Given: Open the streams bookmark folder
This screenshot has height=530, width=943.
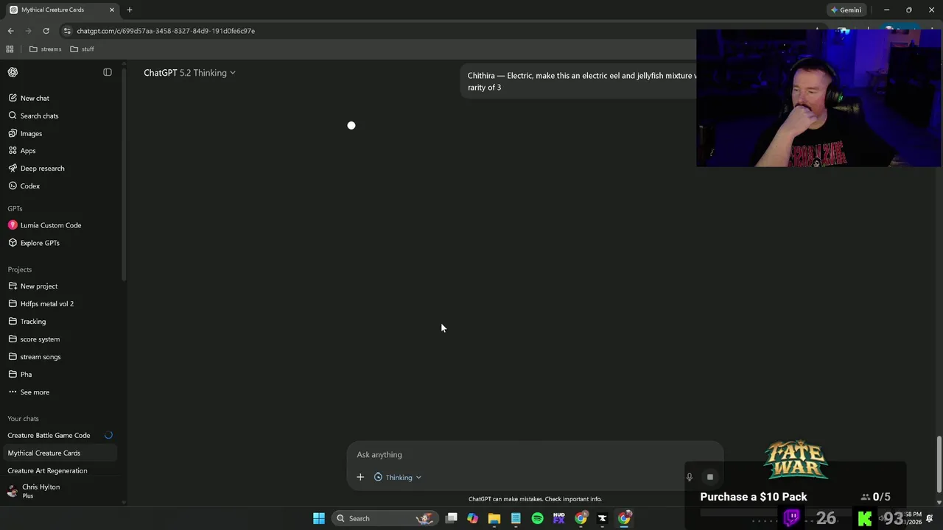Looking at the screenshot, I should (45, 49).
